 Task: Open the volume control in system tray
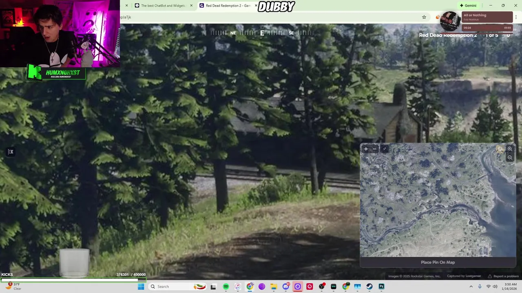click(495, 286)
